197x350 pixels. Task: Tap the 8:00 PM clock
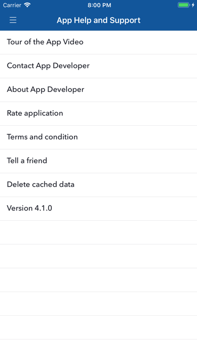[100, 5]
